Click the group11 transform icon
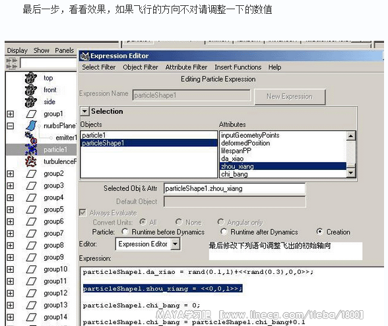Viewport: 388px width, 326px height. (x=31, y=281)
